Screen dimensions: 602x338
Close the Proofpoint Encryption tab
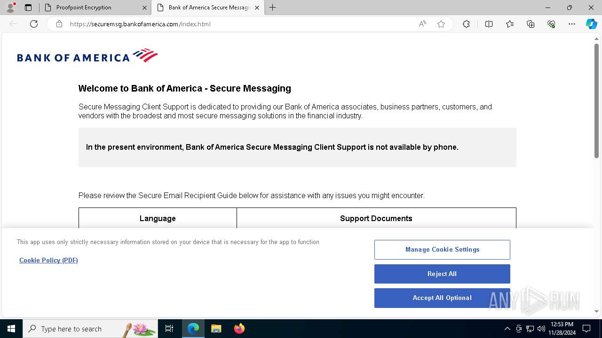[x=144, y=8]
